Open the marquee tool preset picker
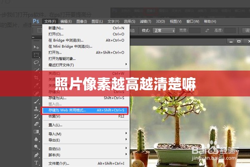Viewport: 250px width, 167px height. pos(39,30)
